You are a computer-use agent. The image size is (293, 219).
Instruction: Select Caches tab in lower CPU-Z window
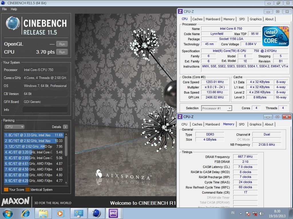[x=197, y=124]
